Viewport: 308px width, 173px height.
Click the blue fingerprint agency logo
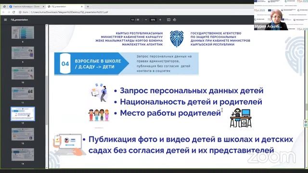[x=177, y=38]
